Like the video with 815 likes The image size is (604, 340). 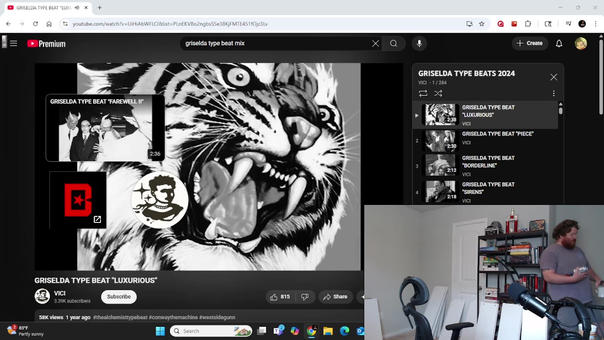(280, 297)
